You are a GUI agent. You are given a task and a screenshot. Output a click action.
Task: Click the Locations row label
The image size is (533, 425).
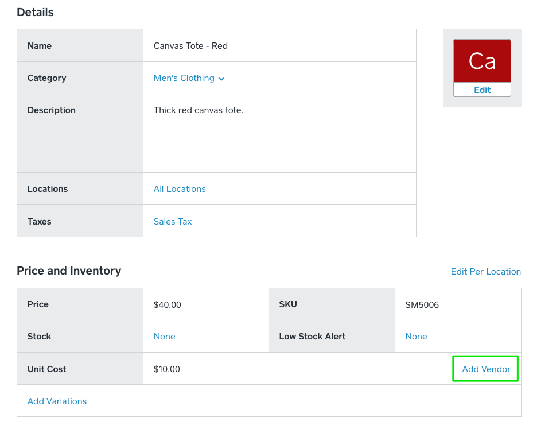48,189
